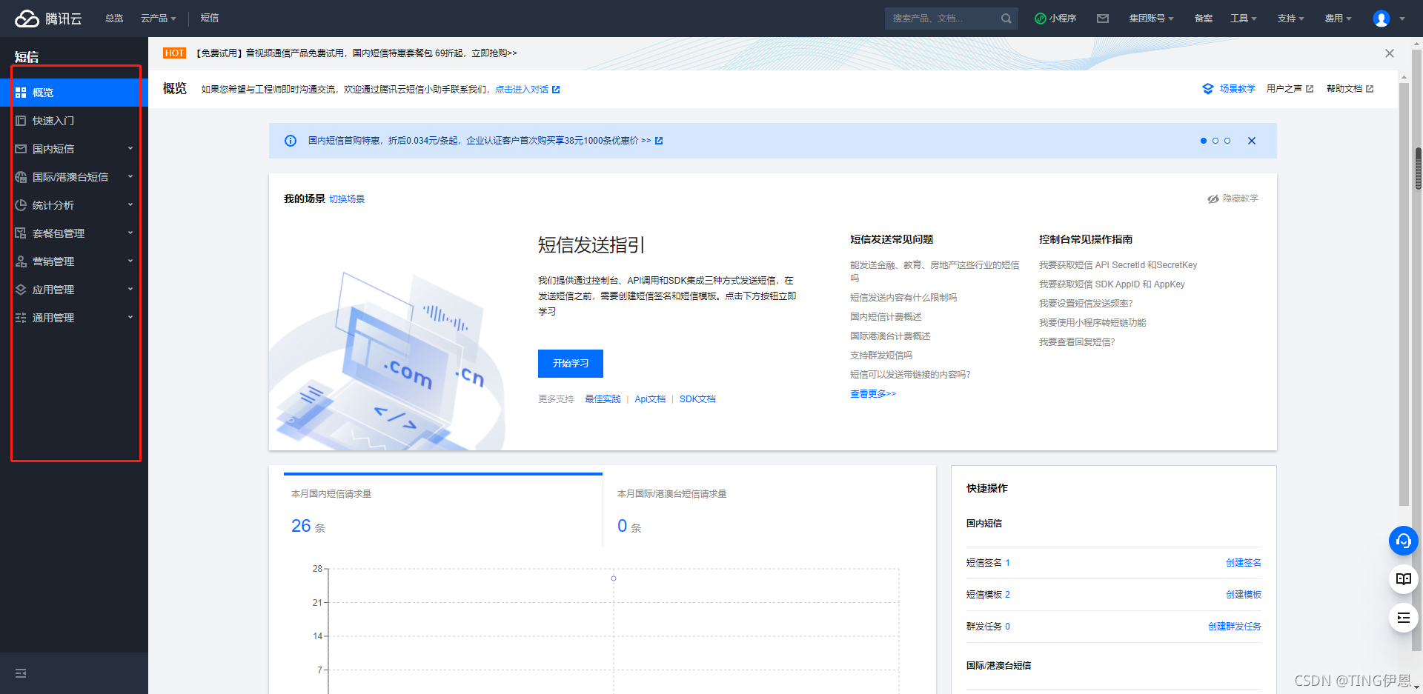Click the user avatar icon
1423x694 pixels.
1381,19
